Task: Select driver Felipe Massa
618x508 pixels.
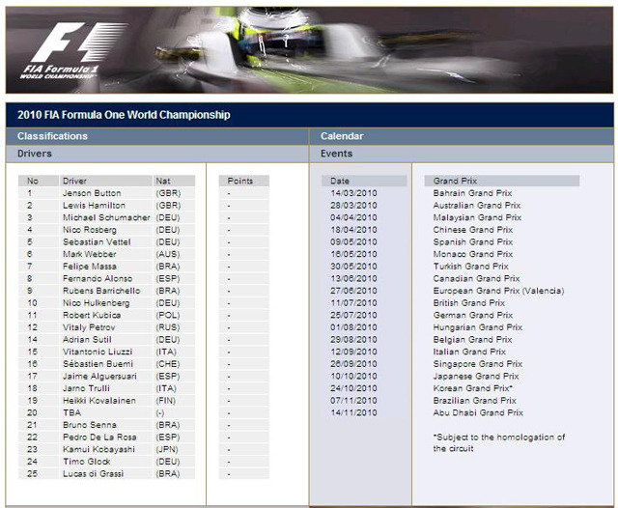Action: pyautogui.click(x=90, y=267)
